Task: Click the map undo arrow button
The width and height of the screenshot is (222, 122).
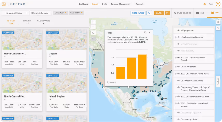Action: 93,39
